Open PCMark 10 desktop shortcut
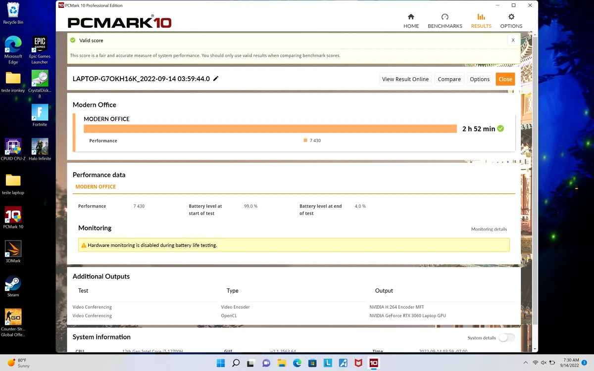594x371 pixels. [x=13, y=218]
